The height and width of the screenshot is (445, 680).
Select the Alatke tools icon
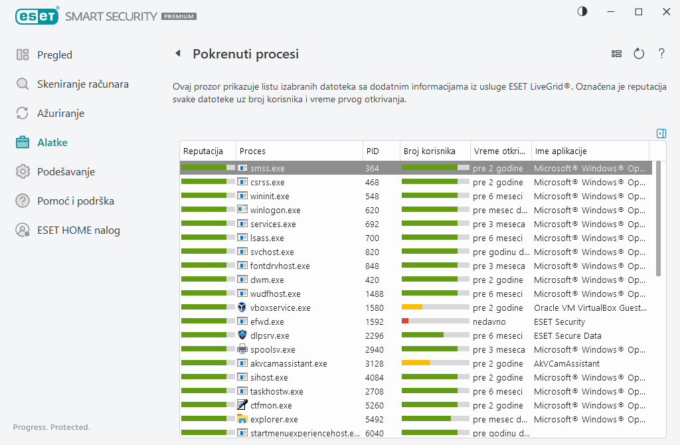click(22, 142)
